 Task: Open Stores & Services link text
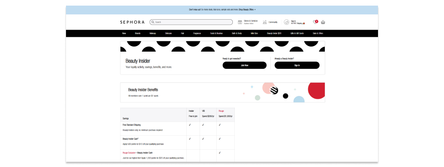click(x=250, y=21)
